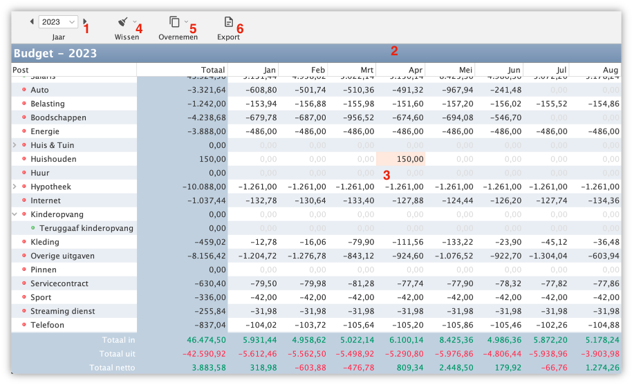Viewport: 632px width, 385px height.
Task: Click the Energie January budget cell
Action: click(x=253, y=131)
